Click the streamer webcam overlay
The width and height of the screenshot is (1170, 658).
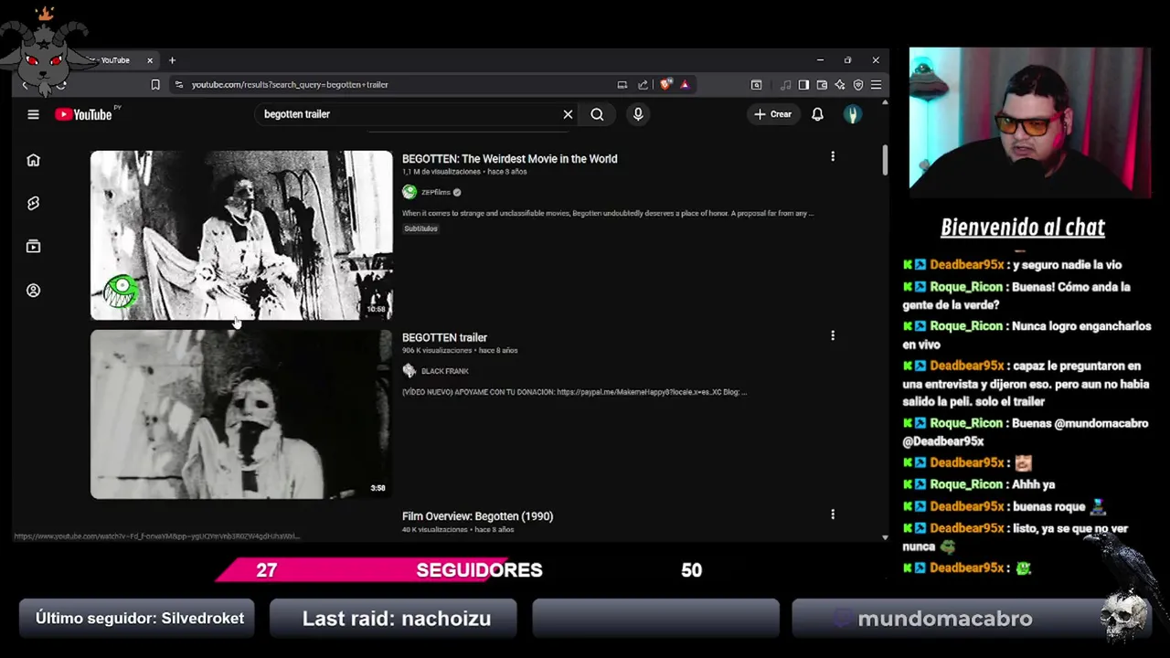pos(1030,123)
